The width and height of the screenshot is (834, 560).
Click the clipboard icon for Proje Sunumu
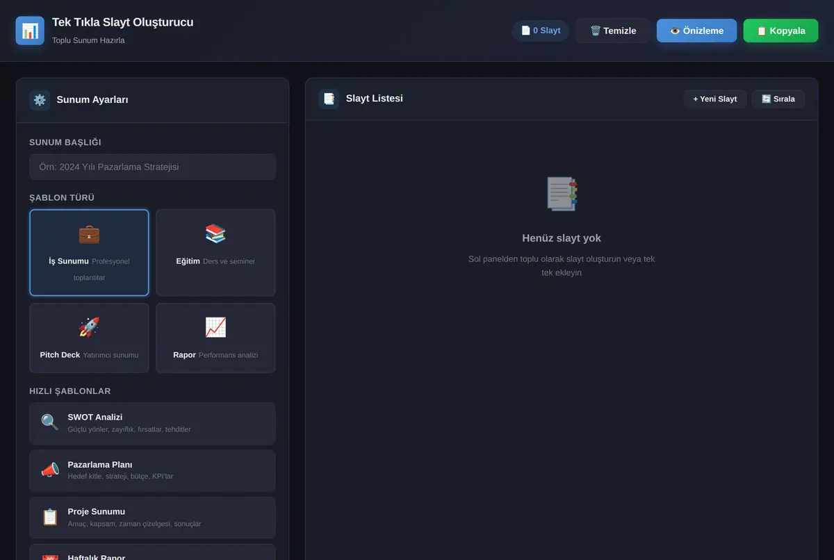(50, 517)
